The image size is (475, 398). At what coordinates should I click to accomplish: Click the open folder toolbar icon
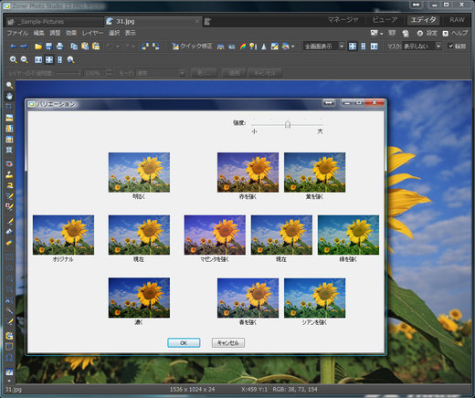(38, 47)
